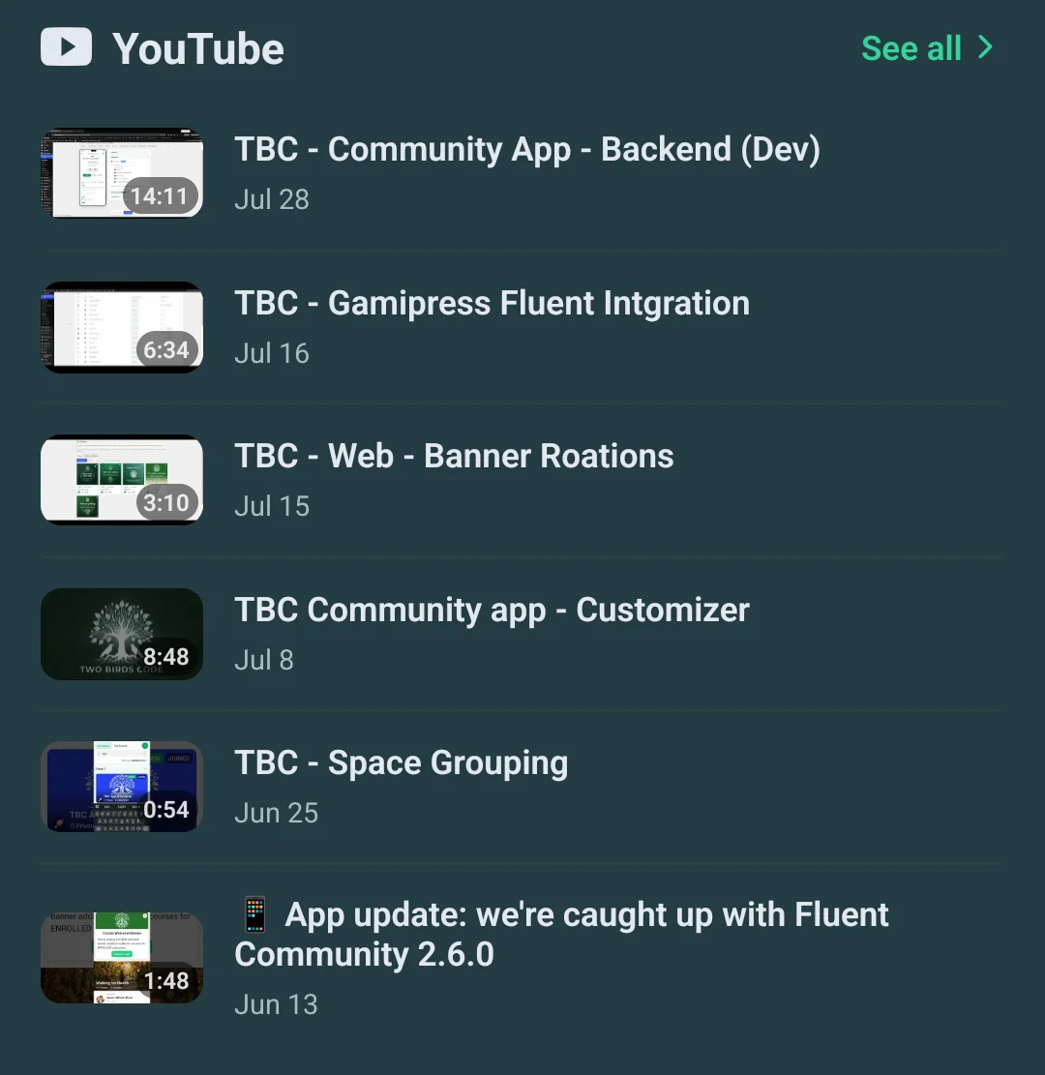Open App update Fluent Community 2.6.0 title
The height and width of the screenshot is (1075, 1045).
click(x=561, y=935)
